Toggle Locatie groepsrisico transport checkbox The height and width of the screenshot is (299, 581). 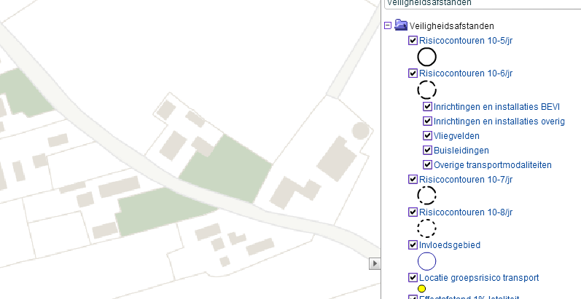(x=413, y=278)
